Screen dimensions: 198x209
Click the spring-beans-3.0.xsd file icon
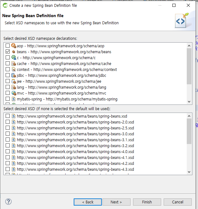click(x=13, y=134)
